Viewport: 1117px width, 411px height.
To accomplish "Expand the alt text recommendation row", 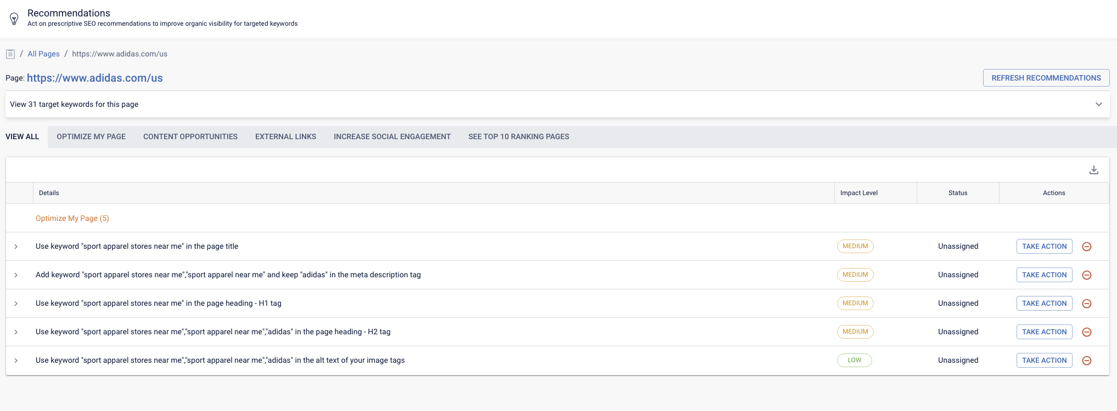I will click(16, 361).
